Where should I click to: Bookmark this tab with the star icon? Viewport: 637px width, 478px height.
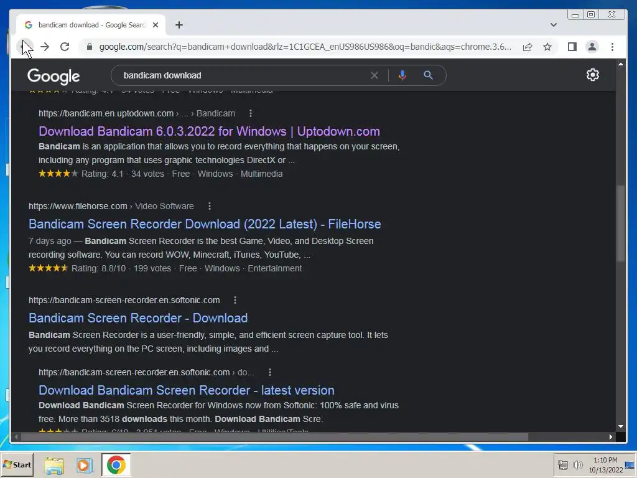(547, 47)
